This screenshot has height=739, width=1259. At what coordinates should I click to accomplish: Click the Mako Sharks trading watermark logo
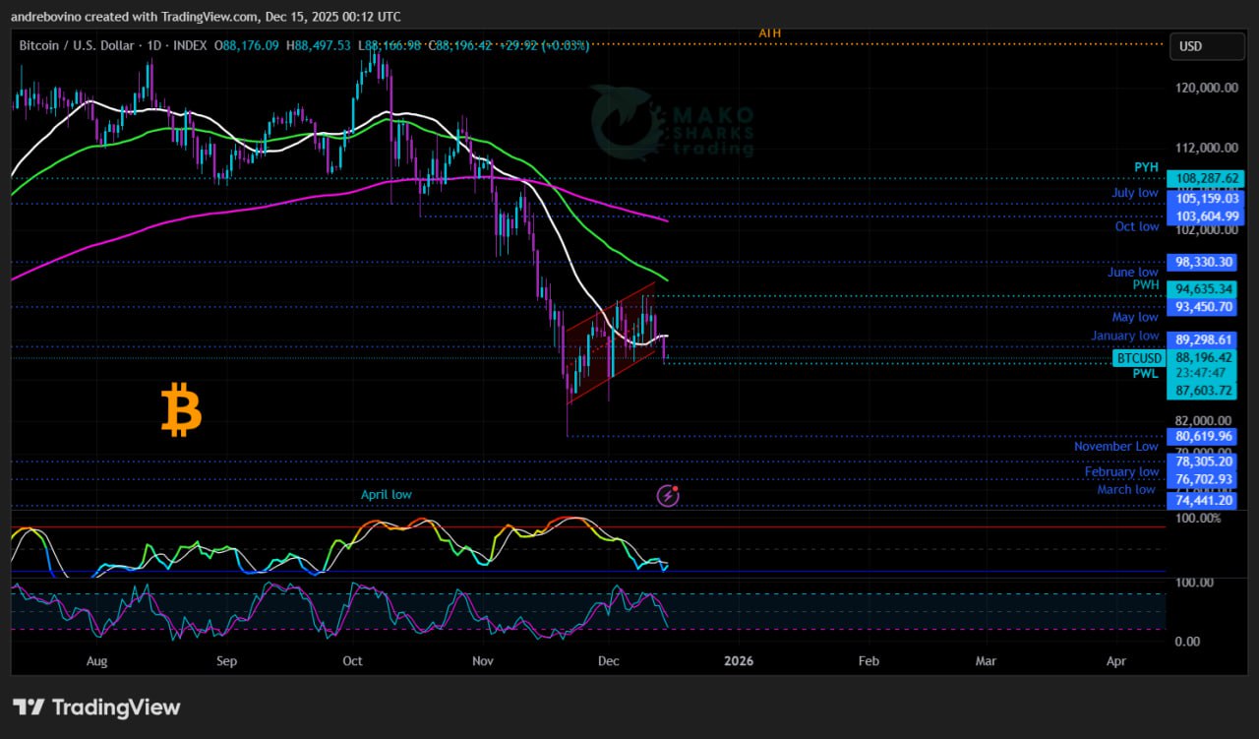click(673, 122)
